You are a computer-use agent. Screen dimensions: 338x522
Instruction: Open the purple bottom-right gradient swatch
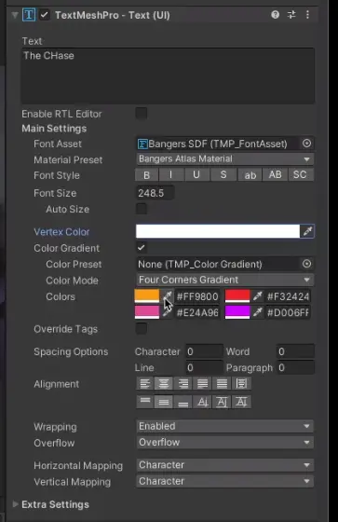coord(237,312)
